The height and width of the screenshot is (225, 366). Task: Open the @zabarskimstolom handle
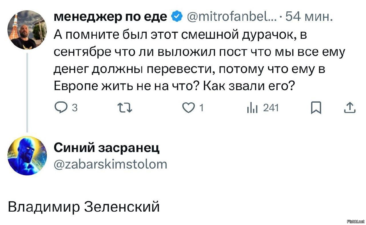[x=110, y=164]
